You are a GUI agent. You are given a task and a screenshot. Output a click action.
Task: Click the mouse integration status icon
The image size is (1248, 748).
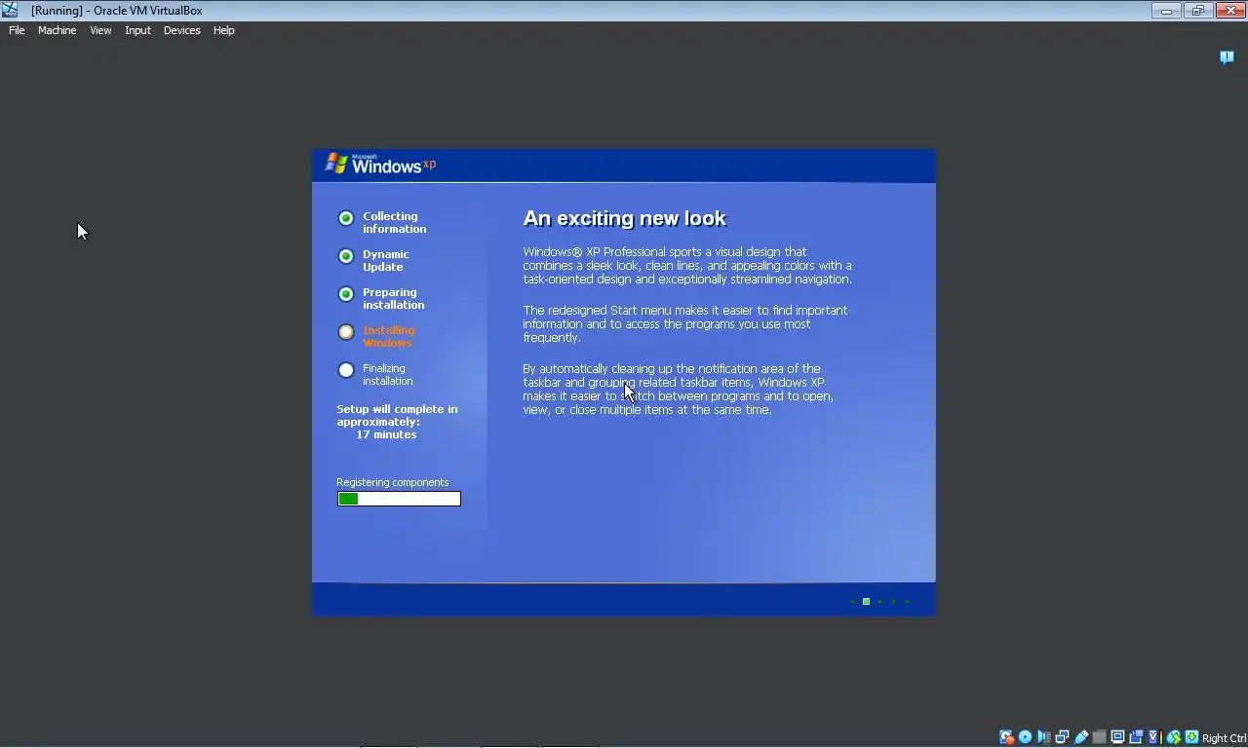1174,737
